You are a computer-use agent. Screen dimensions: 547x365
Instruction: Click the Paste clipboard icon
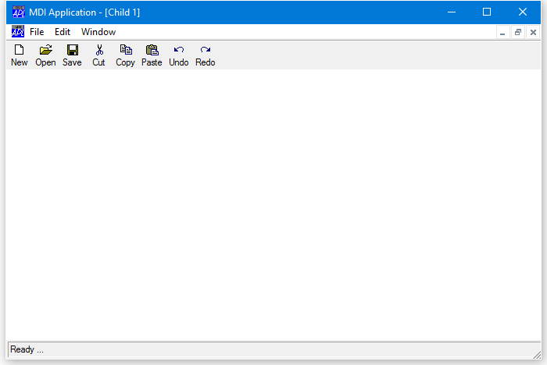152,51
